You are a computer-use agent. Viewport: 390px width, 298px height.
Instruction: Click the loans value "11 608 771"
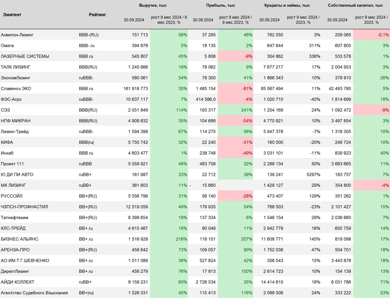[272, 239]
